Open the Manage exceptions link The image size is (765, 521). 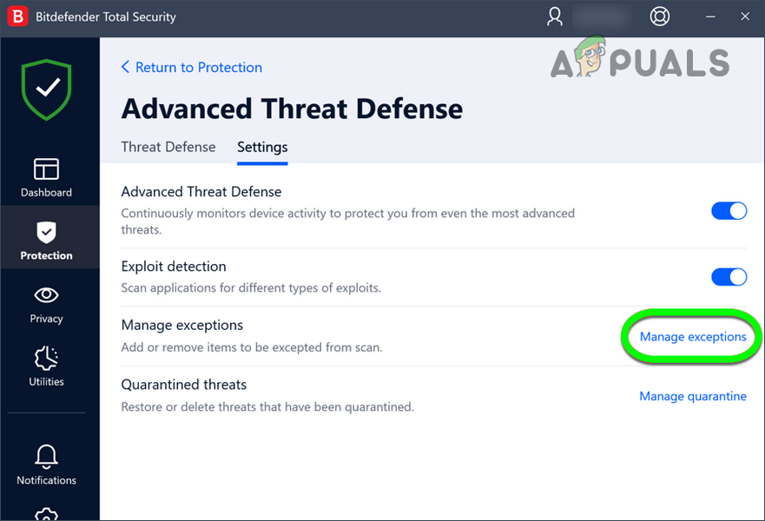(x=693, y=337)
